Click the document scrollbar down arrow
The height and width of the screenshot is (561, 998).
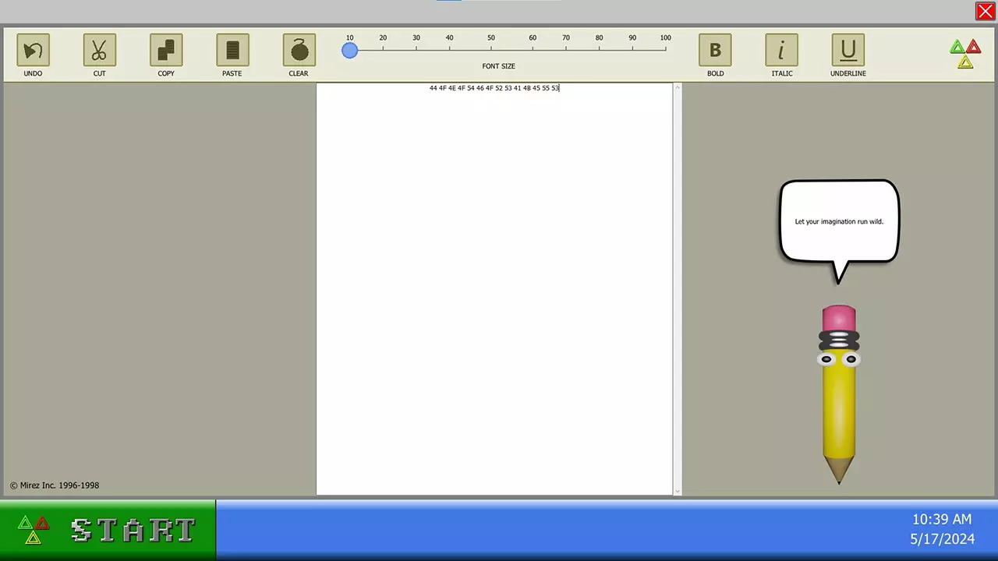pos(677,491)
